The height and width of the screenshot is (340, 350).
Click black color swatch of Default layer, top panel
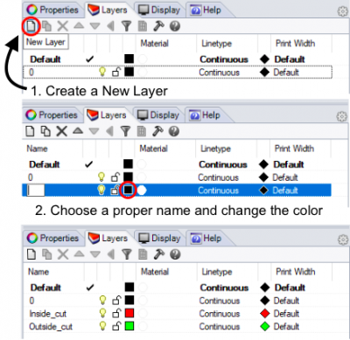pos(129,59)
